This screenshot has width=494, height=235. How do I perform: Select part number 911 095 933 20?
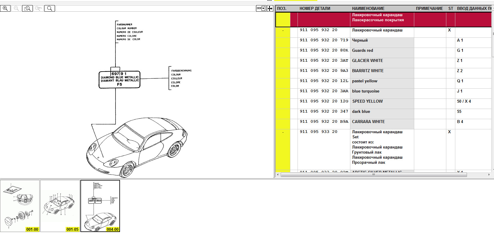click(319, 132)
